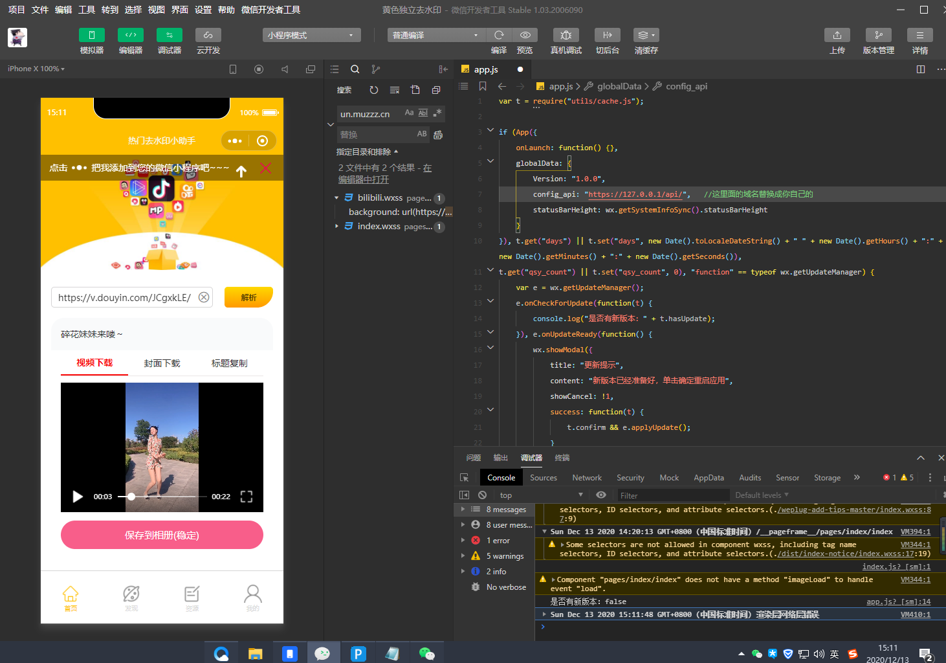Open the source control branch icon
This screenshot has width=946, height=663.
tap(376, 69)
